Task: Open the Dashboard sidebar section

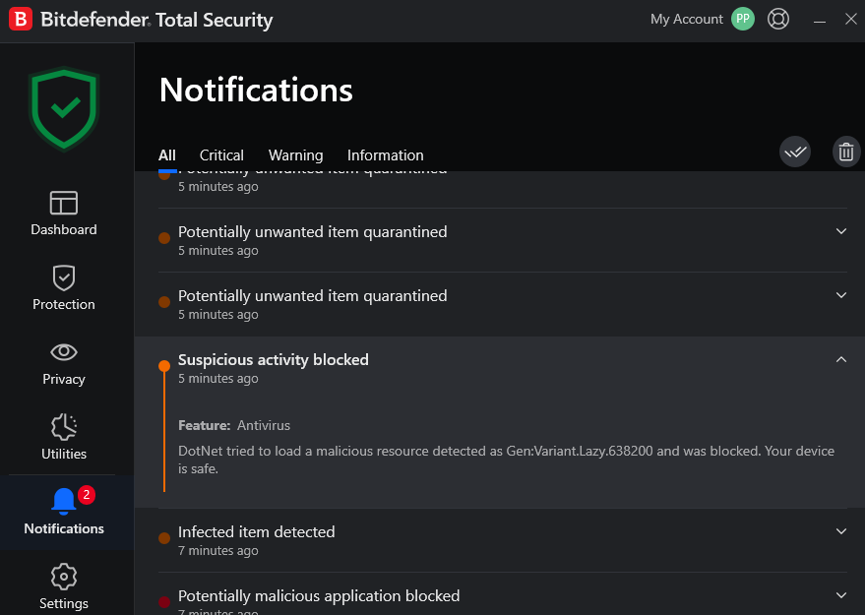Action: click(64, 214)
